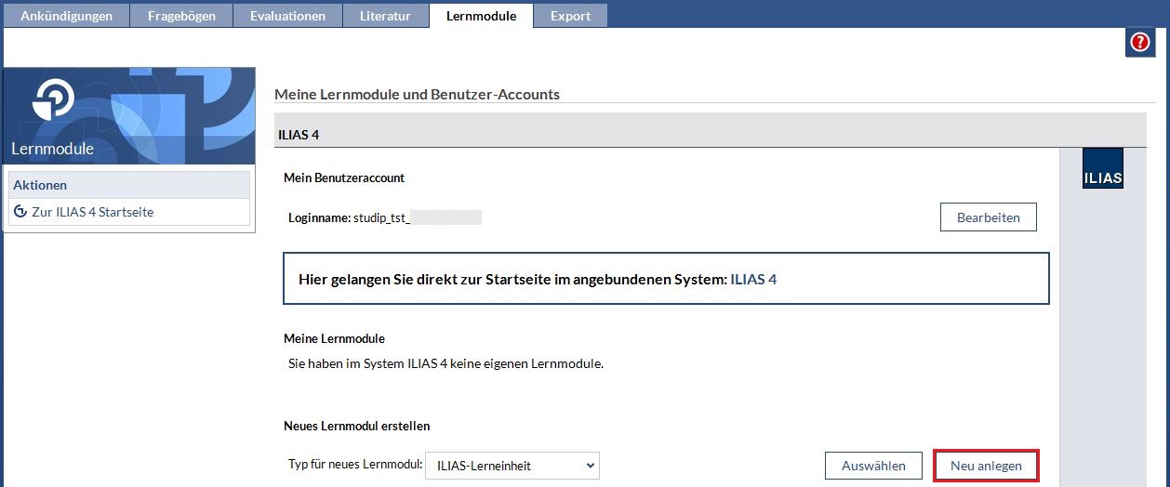The image size is (1170, 487).
Task: Select the Literatur tab
Action: (x=385, y=16)
